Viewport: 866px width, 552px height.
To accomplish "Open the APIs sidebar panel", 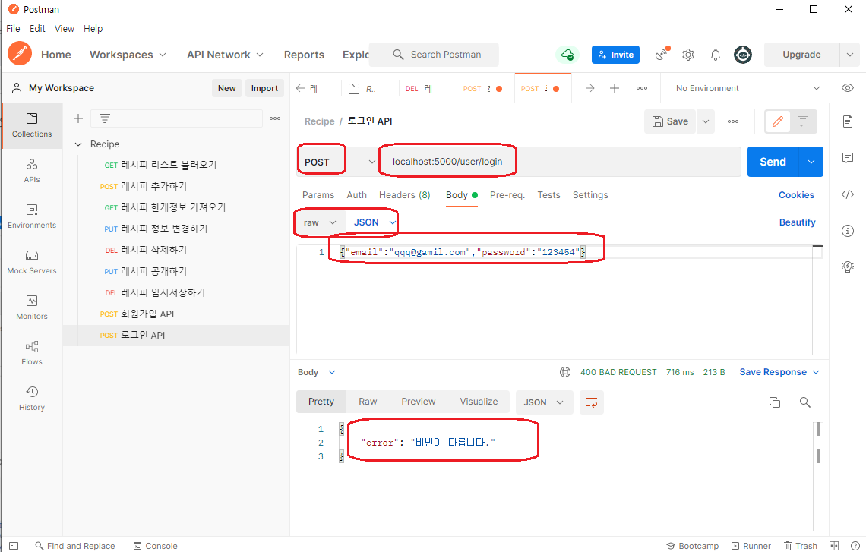I will (x=32, y=171).
